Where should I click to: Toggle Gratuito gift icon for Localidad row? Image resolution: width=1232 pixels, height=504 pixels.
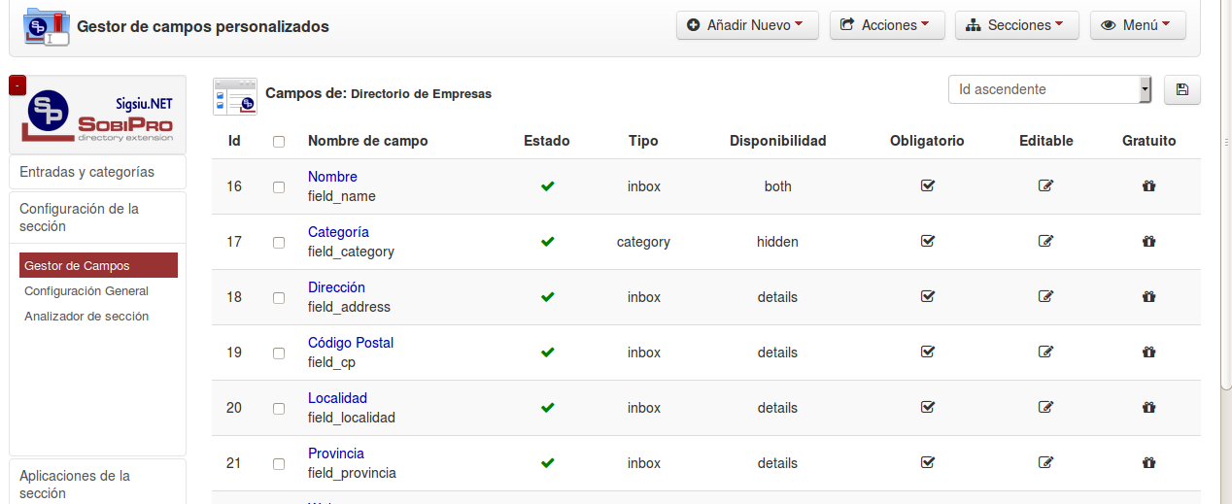click(1148, 407)
